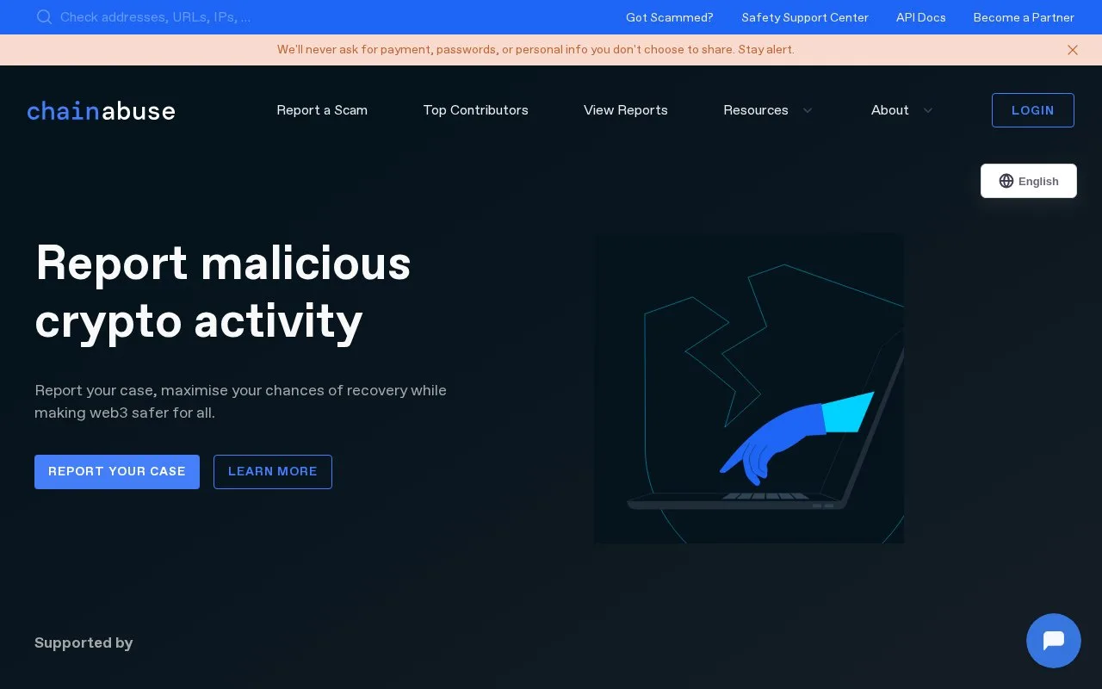The width and height of the screenshot is (1102, 689).
Task: Follow the Become a Partner link
Action: click(1024, 17)
